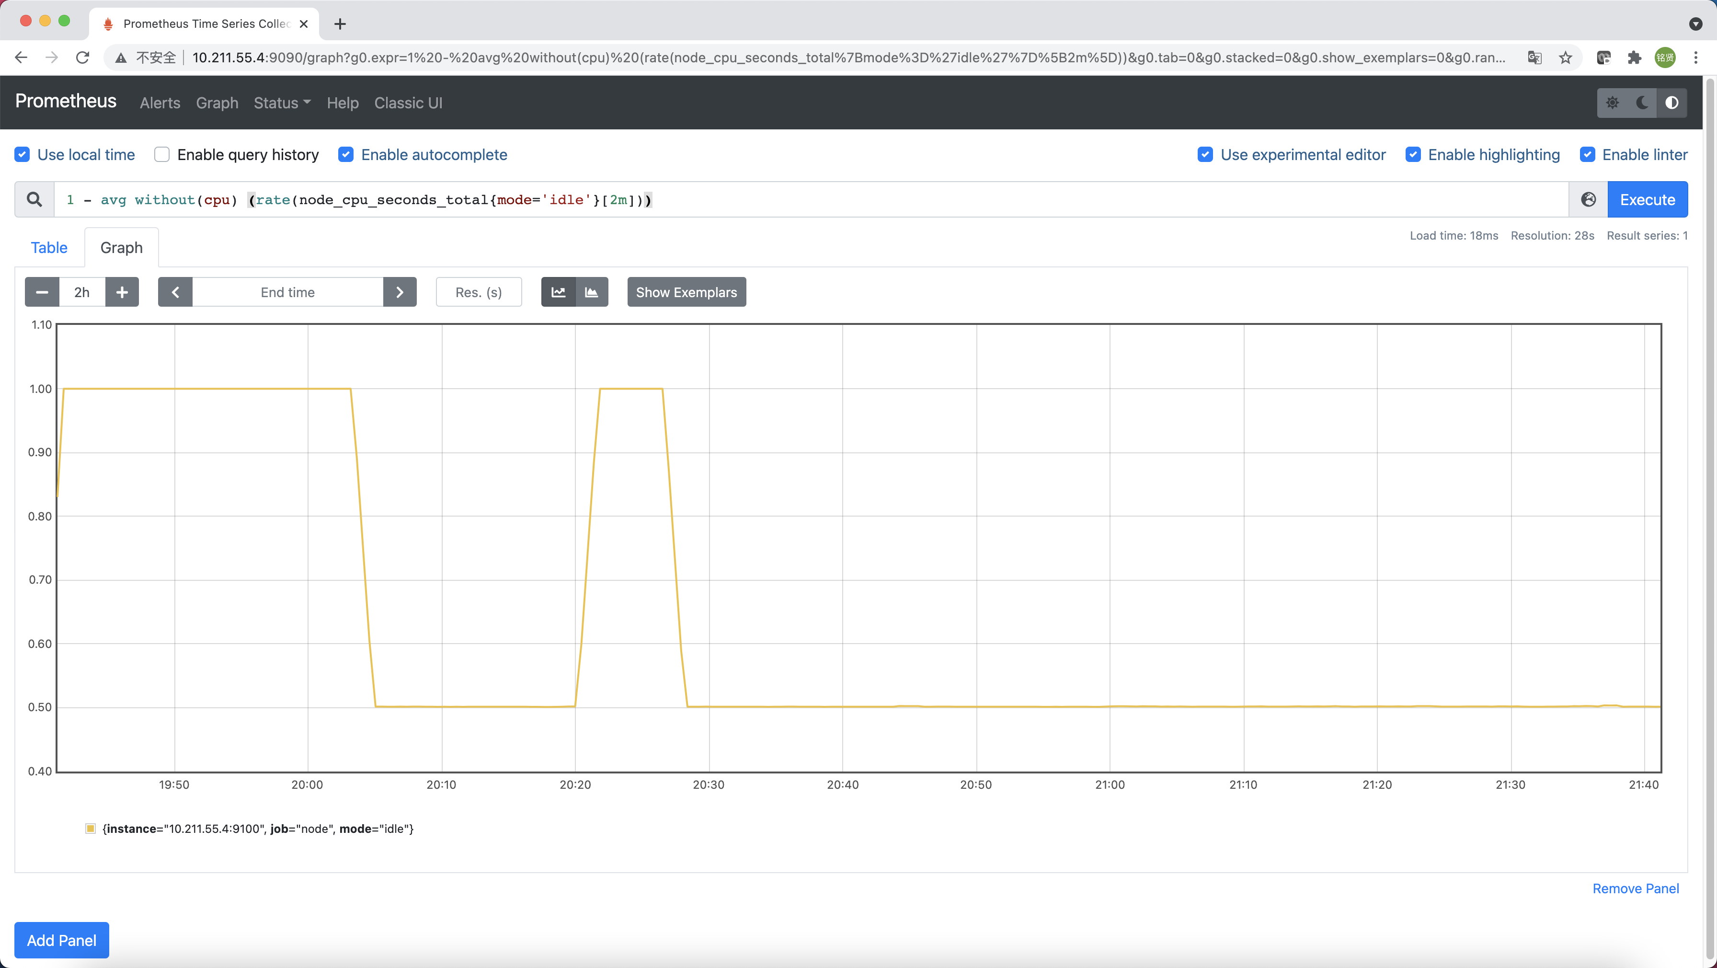1717x968 pixels.
Task: Disable the Enable linter checkbox
Action: tap(1587, 155)
